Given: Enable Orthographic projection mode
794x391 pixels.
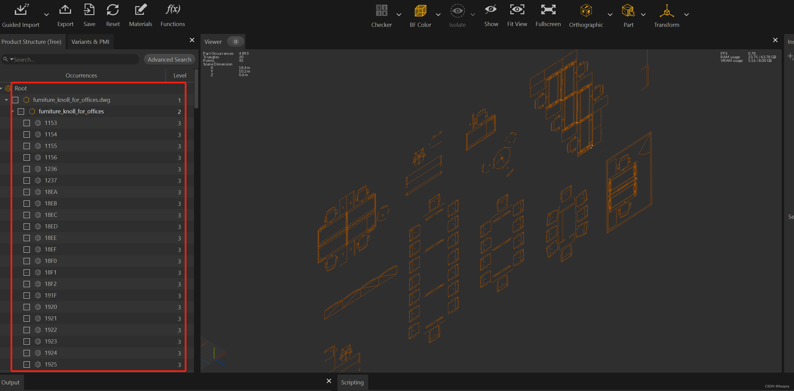Looking at the screenshot, I should coord(585,10).
